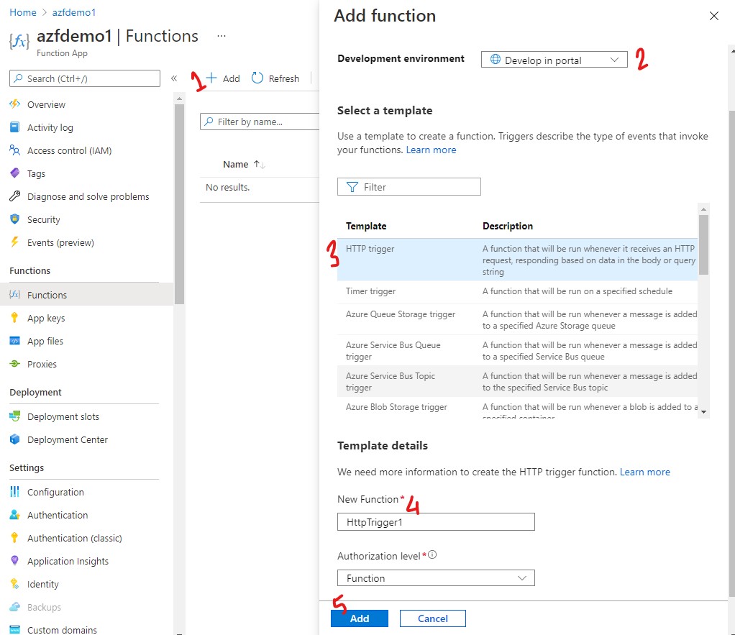Click the Refresh icon in toolbar
The width and height of the screenshot is (735, 635).
pos(257,78)
